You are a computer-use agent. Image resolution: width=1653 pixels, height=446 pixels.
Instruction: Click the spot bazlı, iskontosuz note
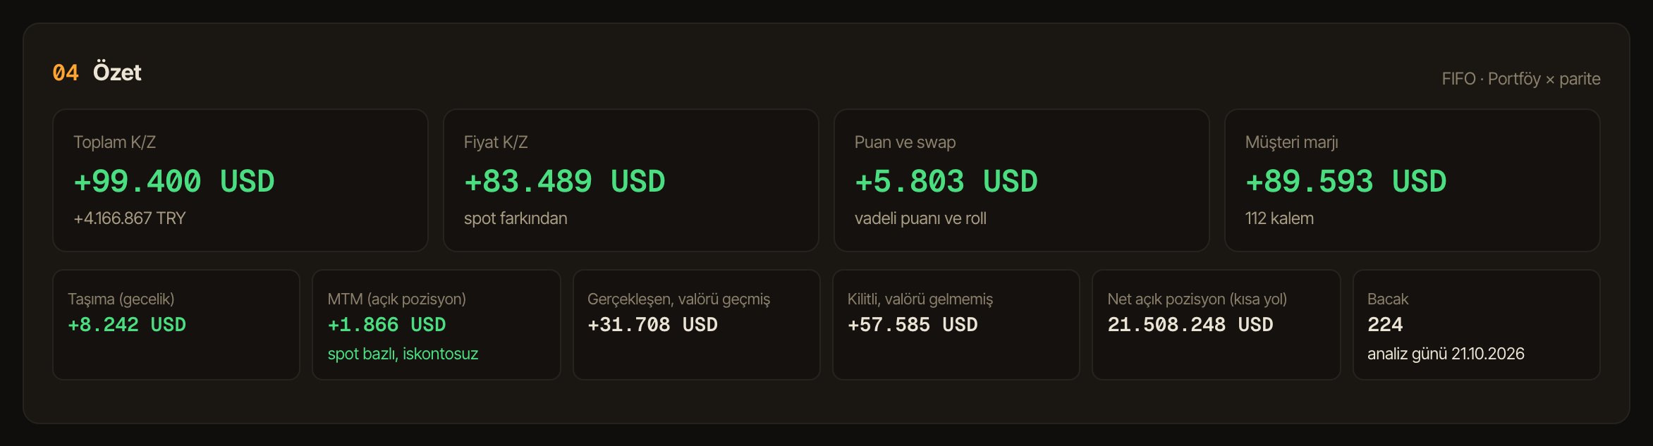(x=403, y=354)
